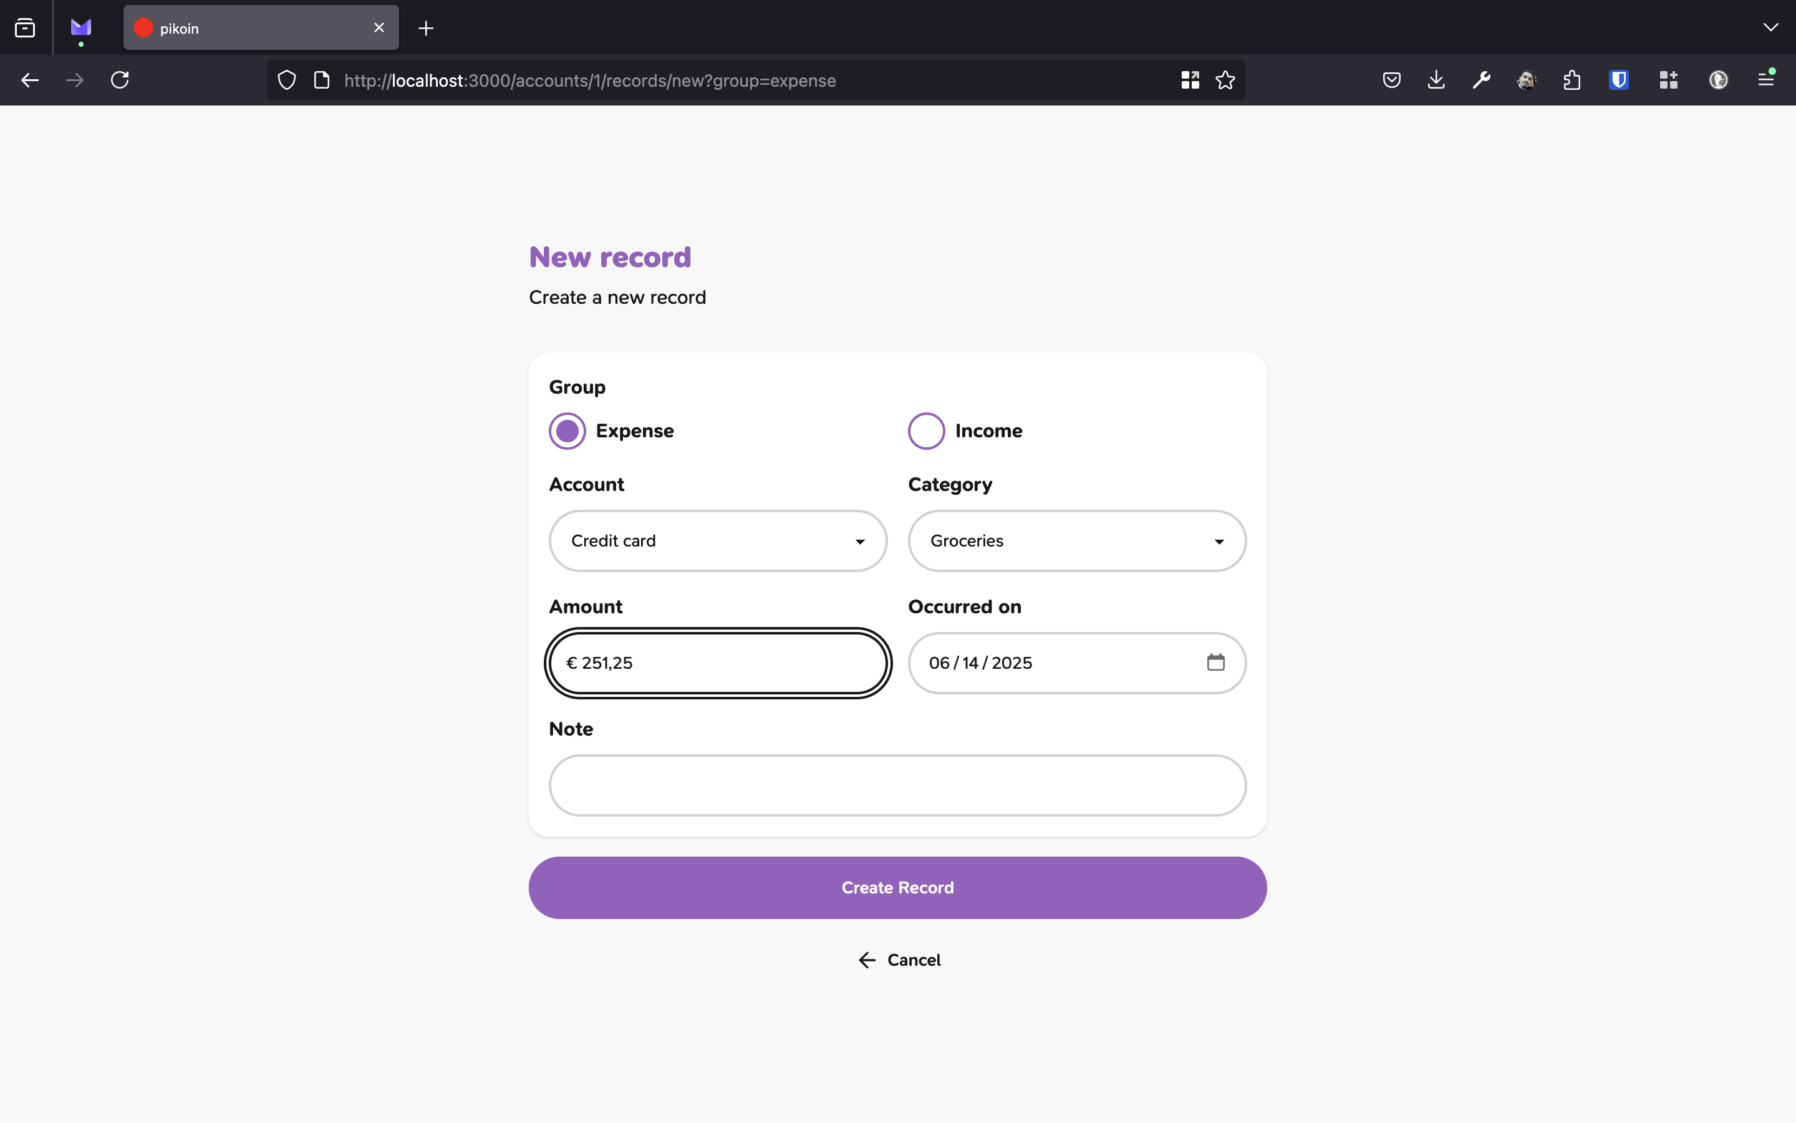Screen dimensions: 1796x1123
Task: Open the Bitwarden shield extension icon
Action: [1619, 80]
